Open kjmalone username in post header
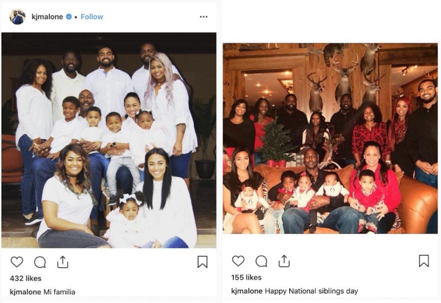The image size is (441, 303). coord(47,17)
